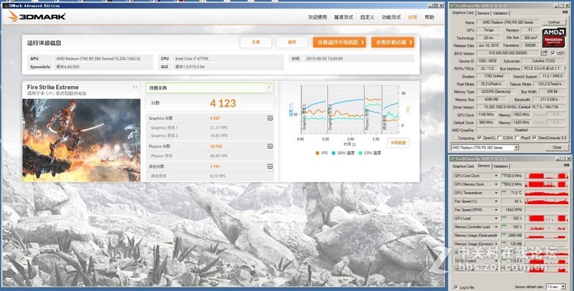
Task: Collapse the Graphics 分数 section
Action: coord(270,118)
